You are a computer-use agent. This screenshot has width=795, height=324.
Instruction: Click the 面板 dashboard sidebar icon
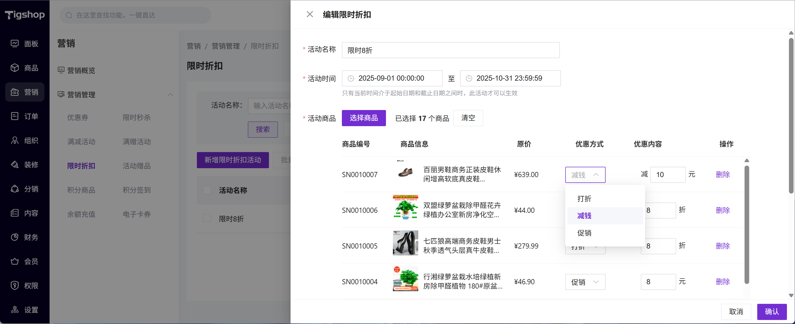[14, 43]
